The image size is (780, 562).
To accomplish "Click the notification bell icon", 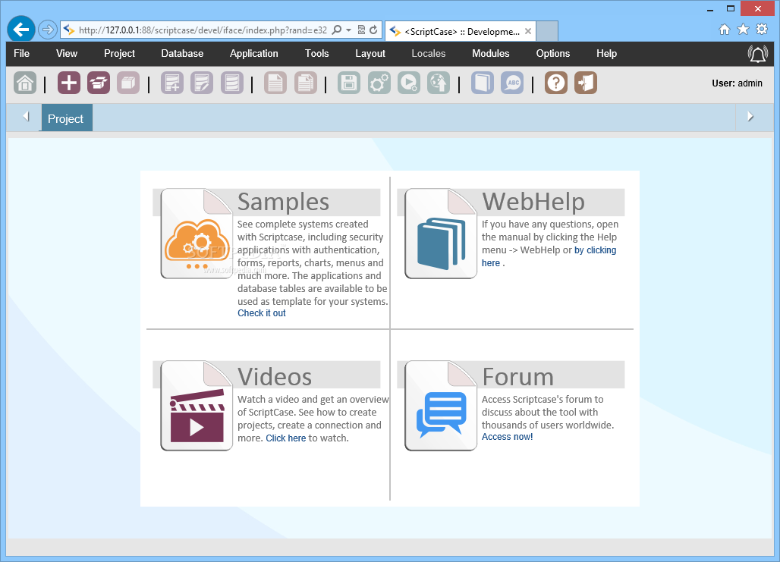I will (x=757, y=54).
